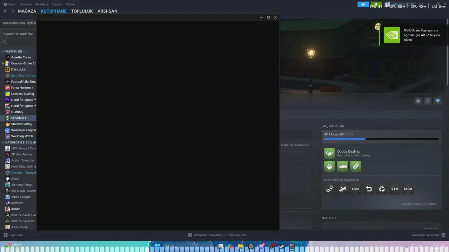The height and width of the screenshot is (252, 449).
Task: Maximize the black game window
Action: coord(268,17)
